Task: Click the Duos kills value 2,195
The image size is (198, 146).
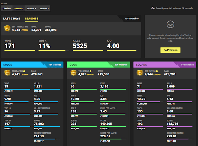Action: (x=104, y=87)
